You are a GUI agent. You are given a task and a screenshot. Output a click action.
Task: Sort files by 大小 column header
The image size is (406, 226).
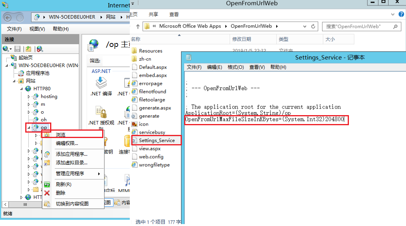pyautogui.click(x=338, y=39)
